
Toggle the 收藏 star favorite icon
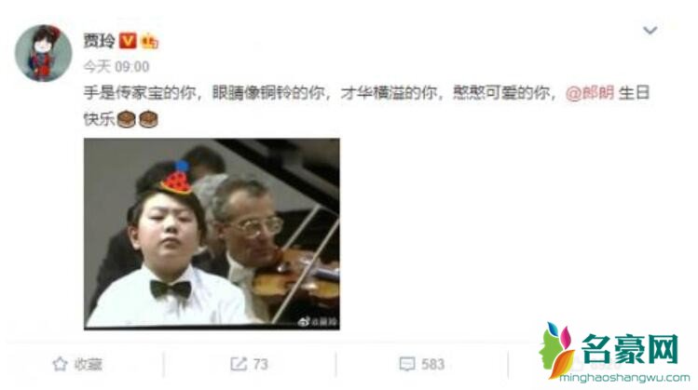(60, 364)
